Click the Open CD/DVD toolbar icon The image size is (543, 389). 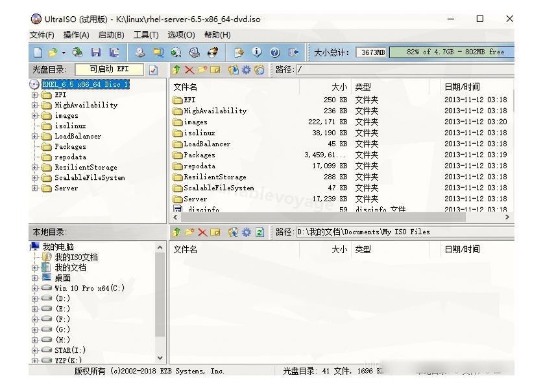click(78, 52)
